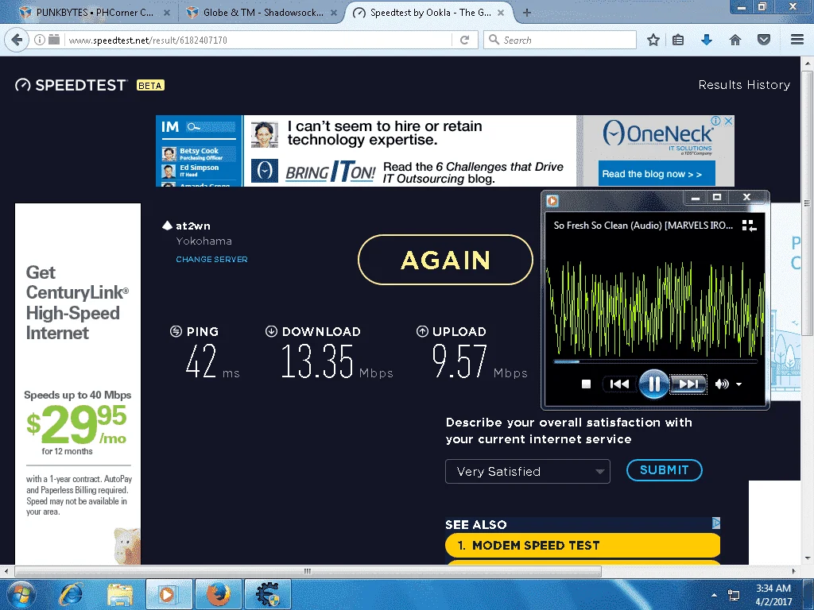Run the test AGAIN
The width and height of the screenshot is (814, 610).
click(445, 260)
